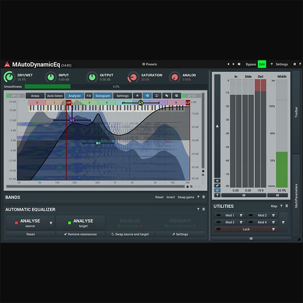This screenshot has height=303, width=303.
Task: Toggle the Analyzer button
Action: [74, 96]
